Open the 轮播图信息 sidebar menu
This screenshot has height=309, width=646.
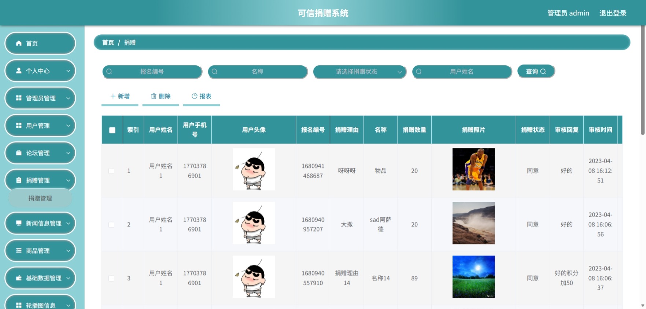click(x=40, y=302)
